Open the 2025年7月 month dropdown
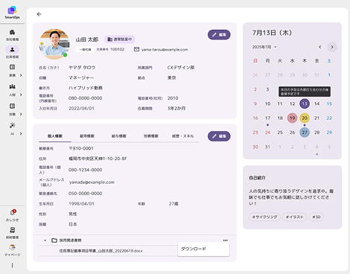The image size is (350, 274). tap(264, 47)
